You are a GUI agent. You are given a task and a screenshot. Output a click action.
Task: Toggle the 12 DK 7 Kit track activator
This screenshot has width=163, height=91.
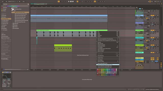click(152, 53)
